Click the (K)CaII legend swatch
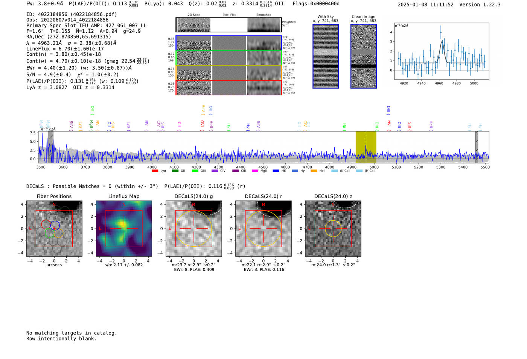 [x=334, y=171]
